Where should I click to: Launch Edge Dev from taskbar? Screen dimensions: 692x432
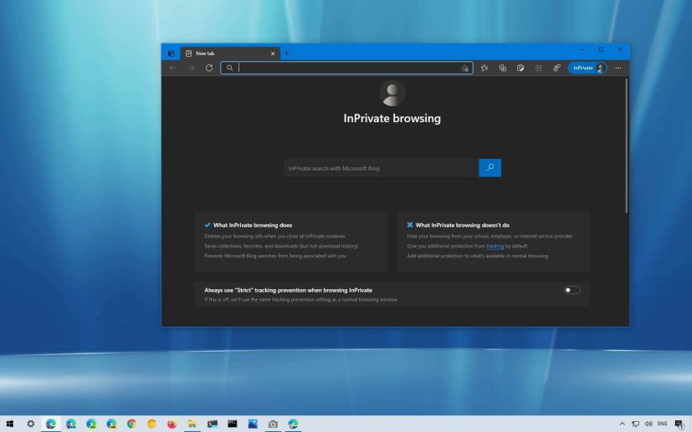click(91, 424)
